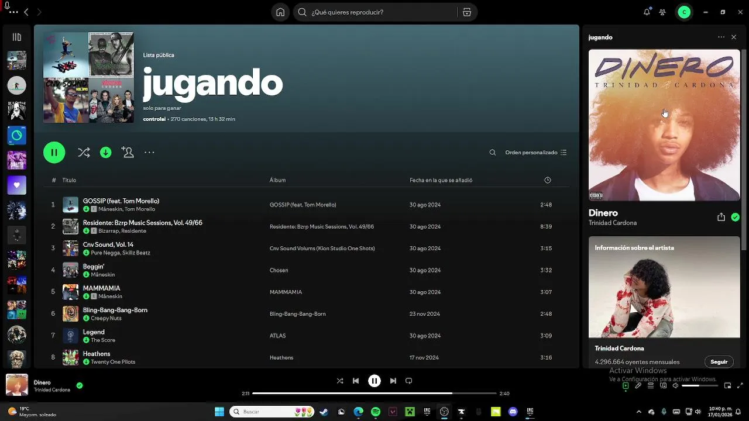The image size is (749, 421).
Task: Toggle the now playing view button
Action: click(626, 386)
